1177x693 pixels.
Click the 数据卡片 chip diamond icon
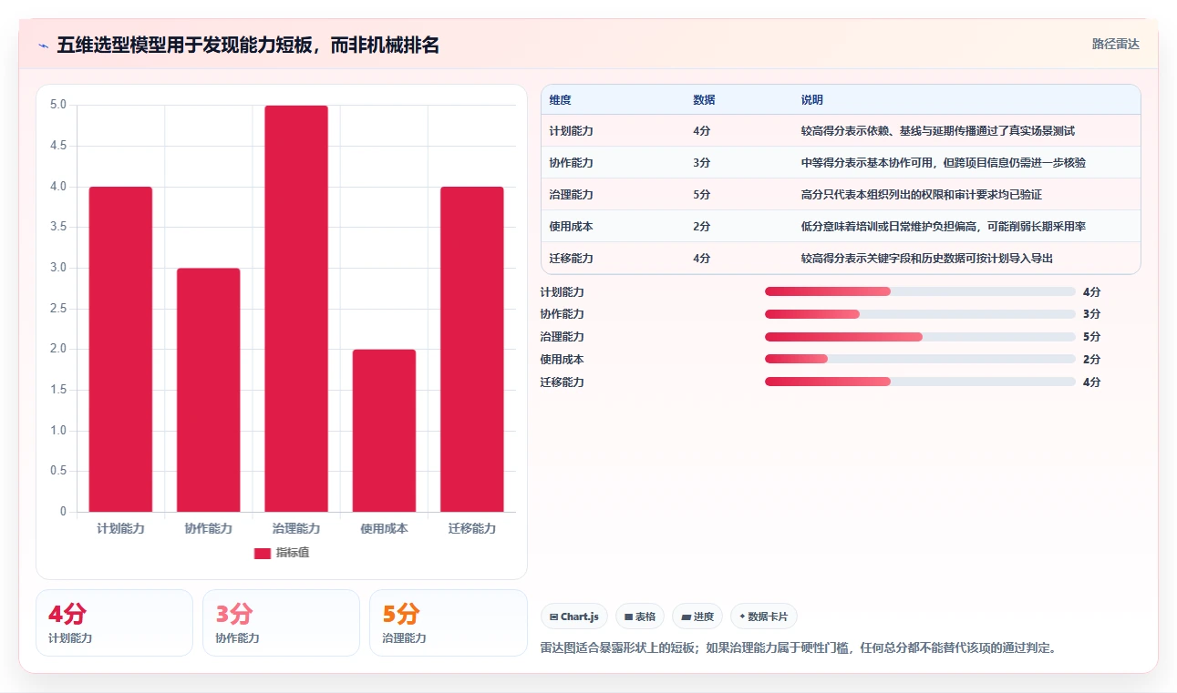(x=742, y=617)
